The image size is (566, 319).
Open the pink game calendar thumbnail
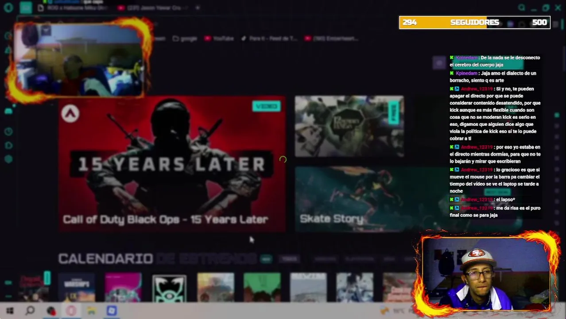coord(123,288)
